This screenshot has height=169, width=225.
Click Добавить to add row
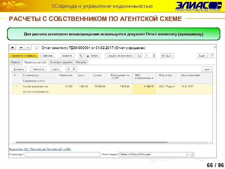[19, 69]
